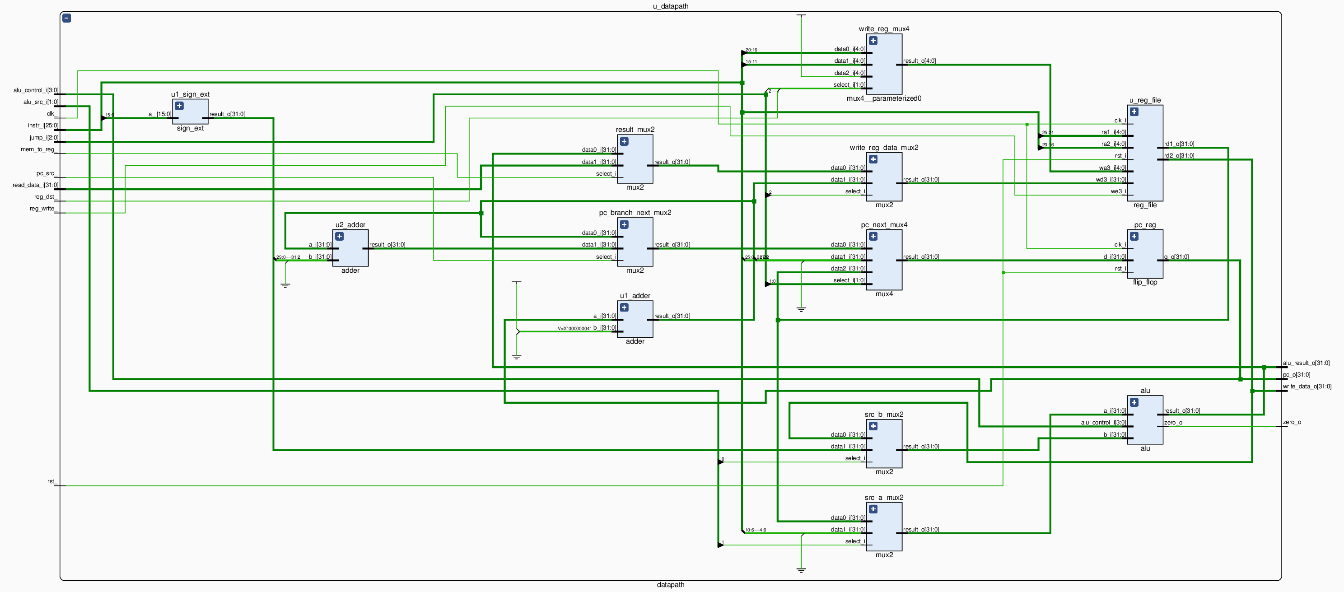Expand the alu block plus icon
Viewport: 1344px width, 592px height.
click(x=1134, y=403)
